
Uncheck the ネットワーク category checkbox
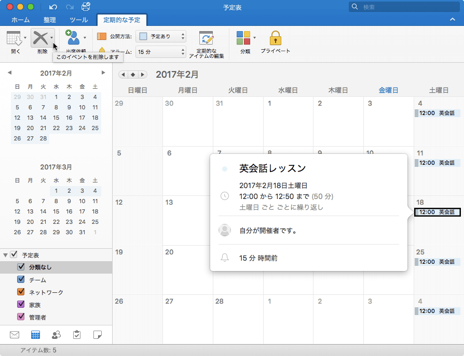(x=21, y=292)
